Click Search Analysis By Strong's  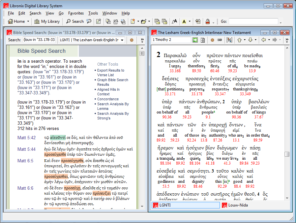(113, 116)
